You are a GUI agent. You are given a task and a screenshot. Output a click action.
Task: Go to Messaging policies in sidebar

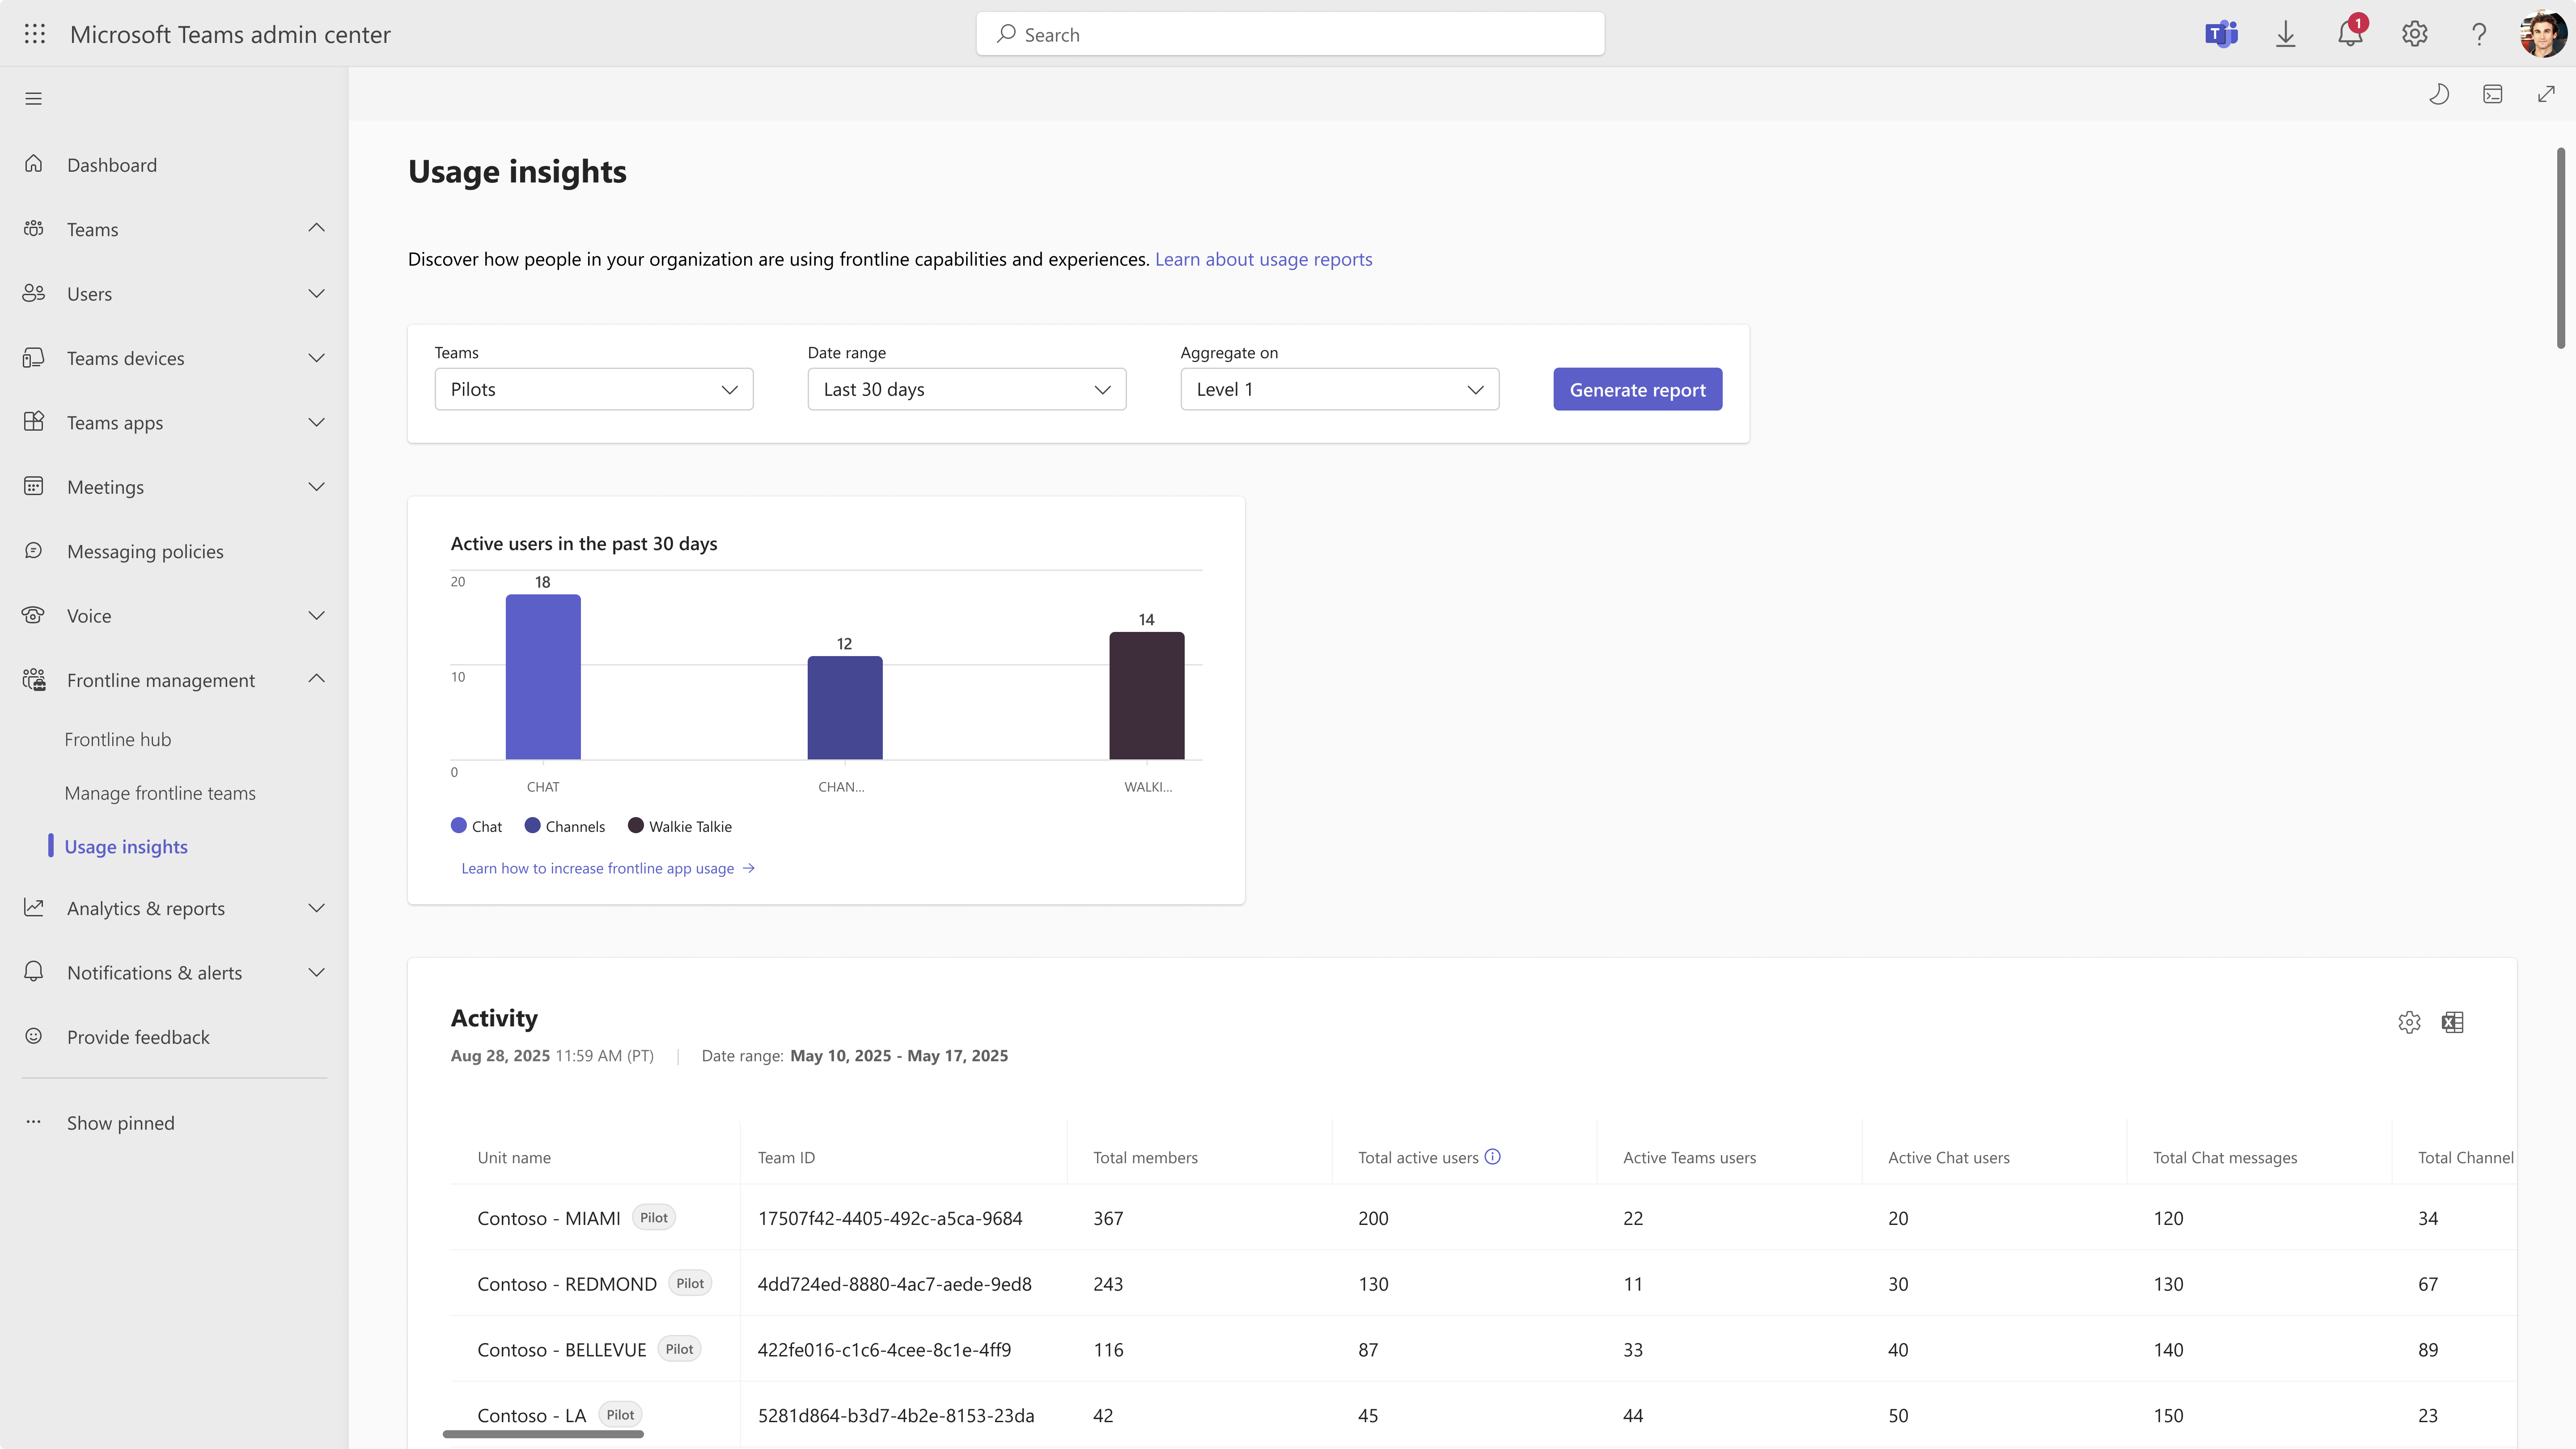click(x=145, y=551)
